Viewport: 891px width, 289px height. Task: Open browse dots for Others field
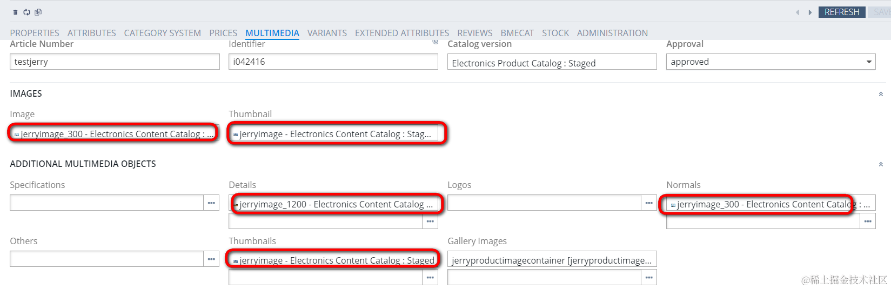[x=211, y=259]
